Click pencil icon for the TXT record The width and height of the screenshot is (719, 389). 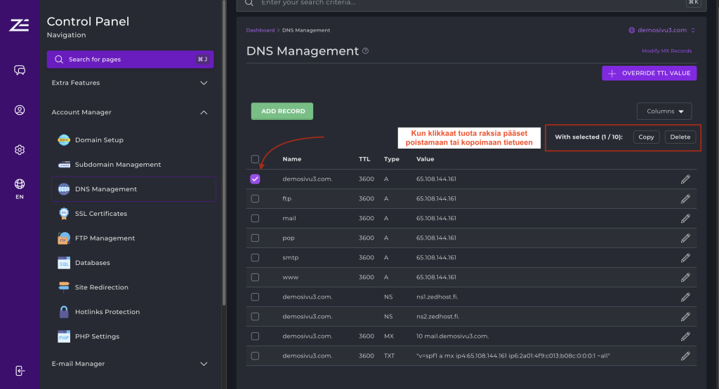point(685,356)
